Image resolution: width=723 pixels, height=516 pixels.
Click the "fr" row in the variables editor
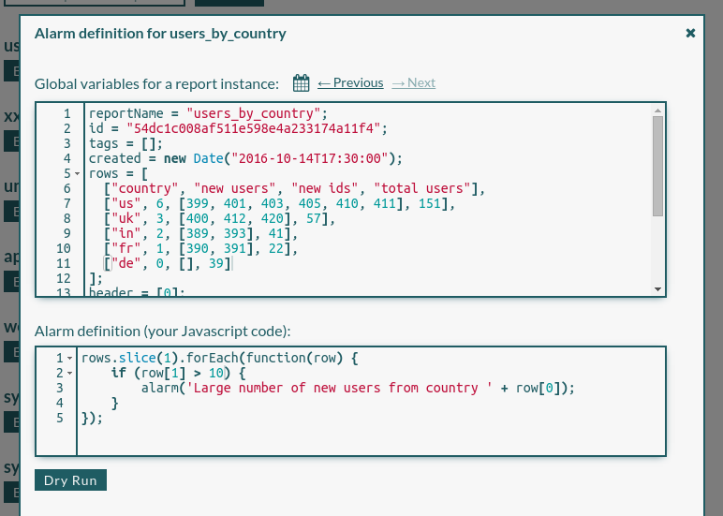coord(200,248)
